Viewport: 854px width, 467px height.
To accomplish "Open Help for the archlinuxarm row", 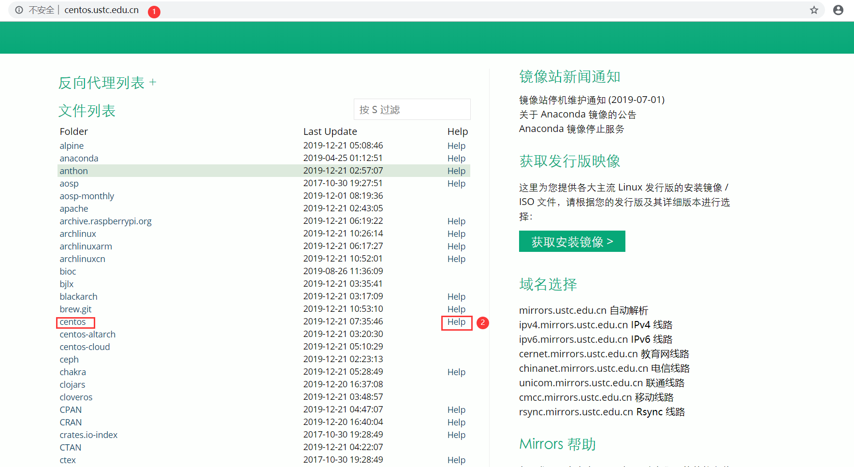I will point(456,246).
